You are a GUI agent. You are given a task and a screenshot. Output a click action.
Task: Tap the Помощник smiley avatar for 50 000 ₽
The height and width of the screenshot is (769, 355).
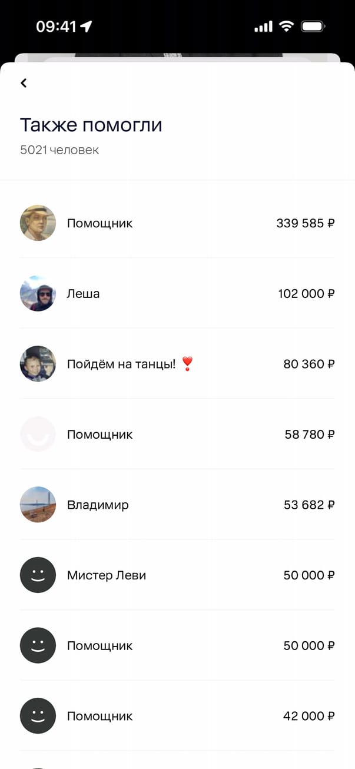pyautogui.click(x=38, y=645)
